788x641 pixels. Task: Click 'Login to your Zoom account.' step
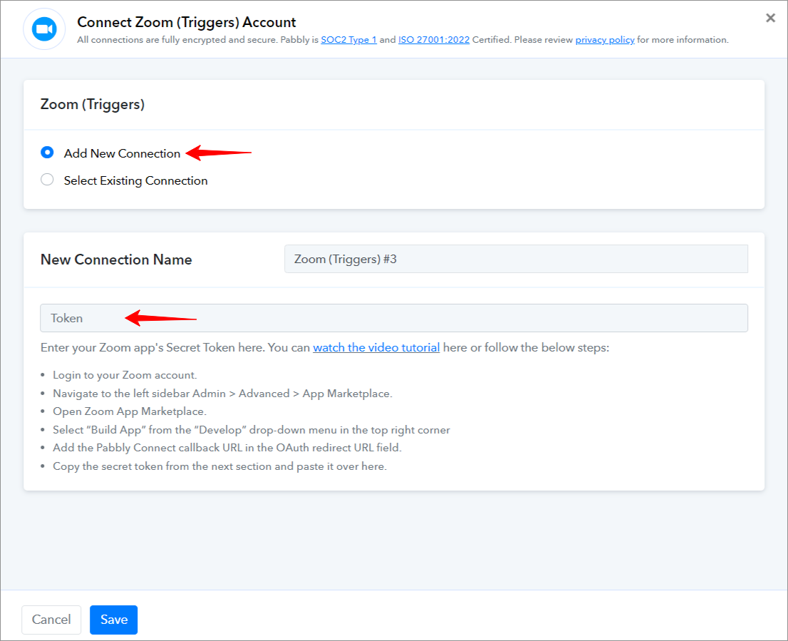point(125,375)
